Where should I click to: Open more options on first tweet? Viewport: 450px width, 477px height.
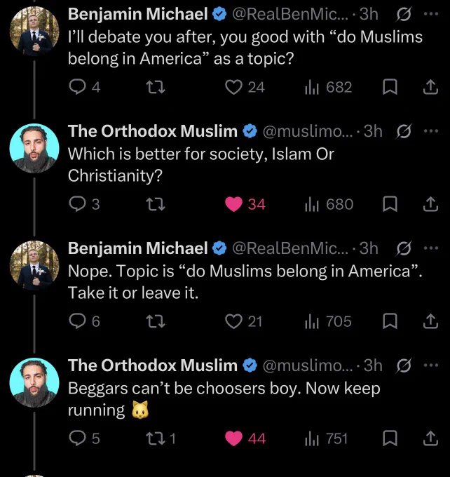click(x=431, y=14)
